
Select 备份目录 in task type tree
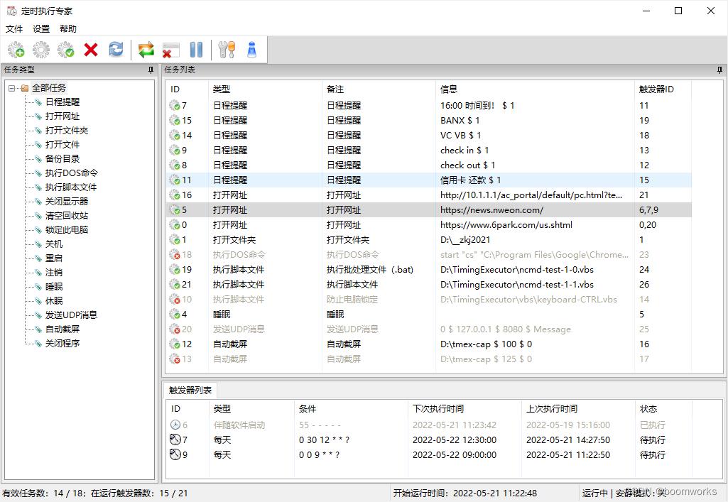[x=63, y=158]
